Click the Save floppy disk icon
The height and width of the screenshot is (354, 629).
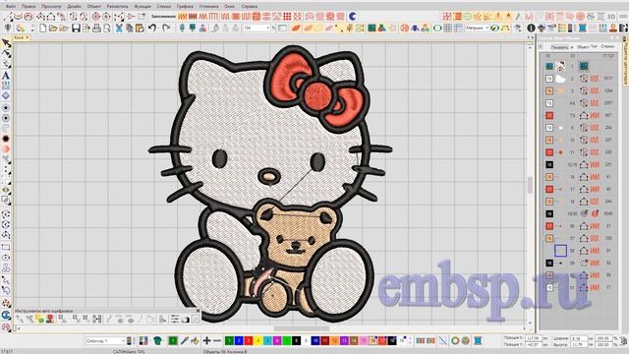[x=76, y=29]
